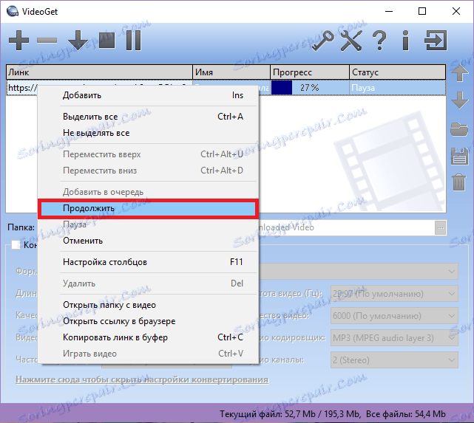Move item up with the right-side up arrow
Image resolution: width=474 pixels, height=423 pixels.
pyautogui.click(x=459, y=72)
